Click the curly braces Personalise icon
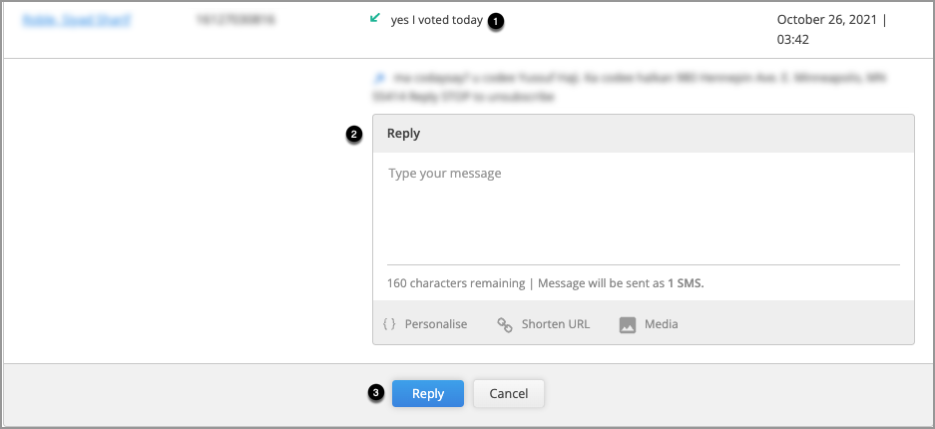 tap(389, 324)
